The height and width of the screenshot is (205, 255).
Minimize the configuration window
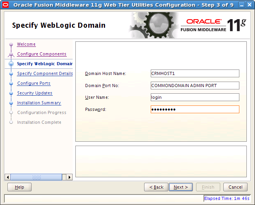point(242,5)
